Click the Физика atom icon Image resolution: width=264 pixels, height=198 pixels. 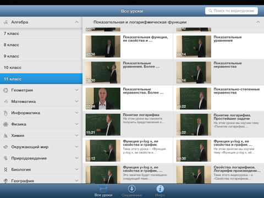point(5,124)
